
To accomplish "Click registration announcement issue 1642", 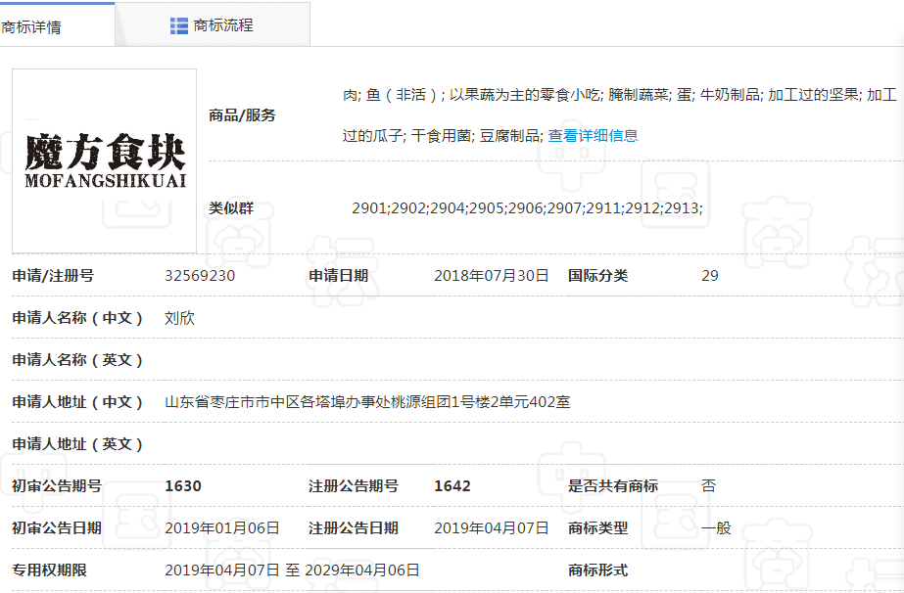I will tap(452, 486).
